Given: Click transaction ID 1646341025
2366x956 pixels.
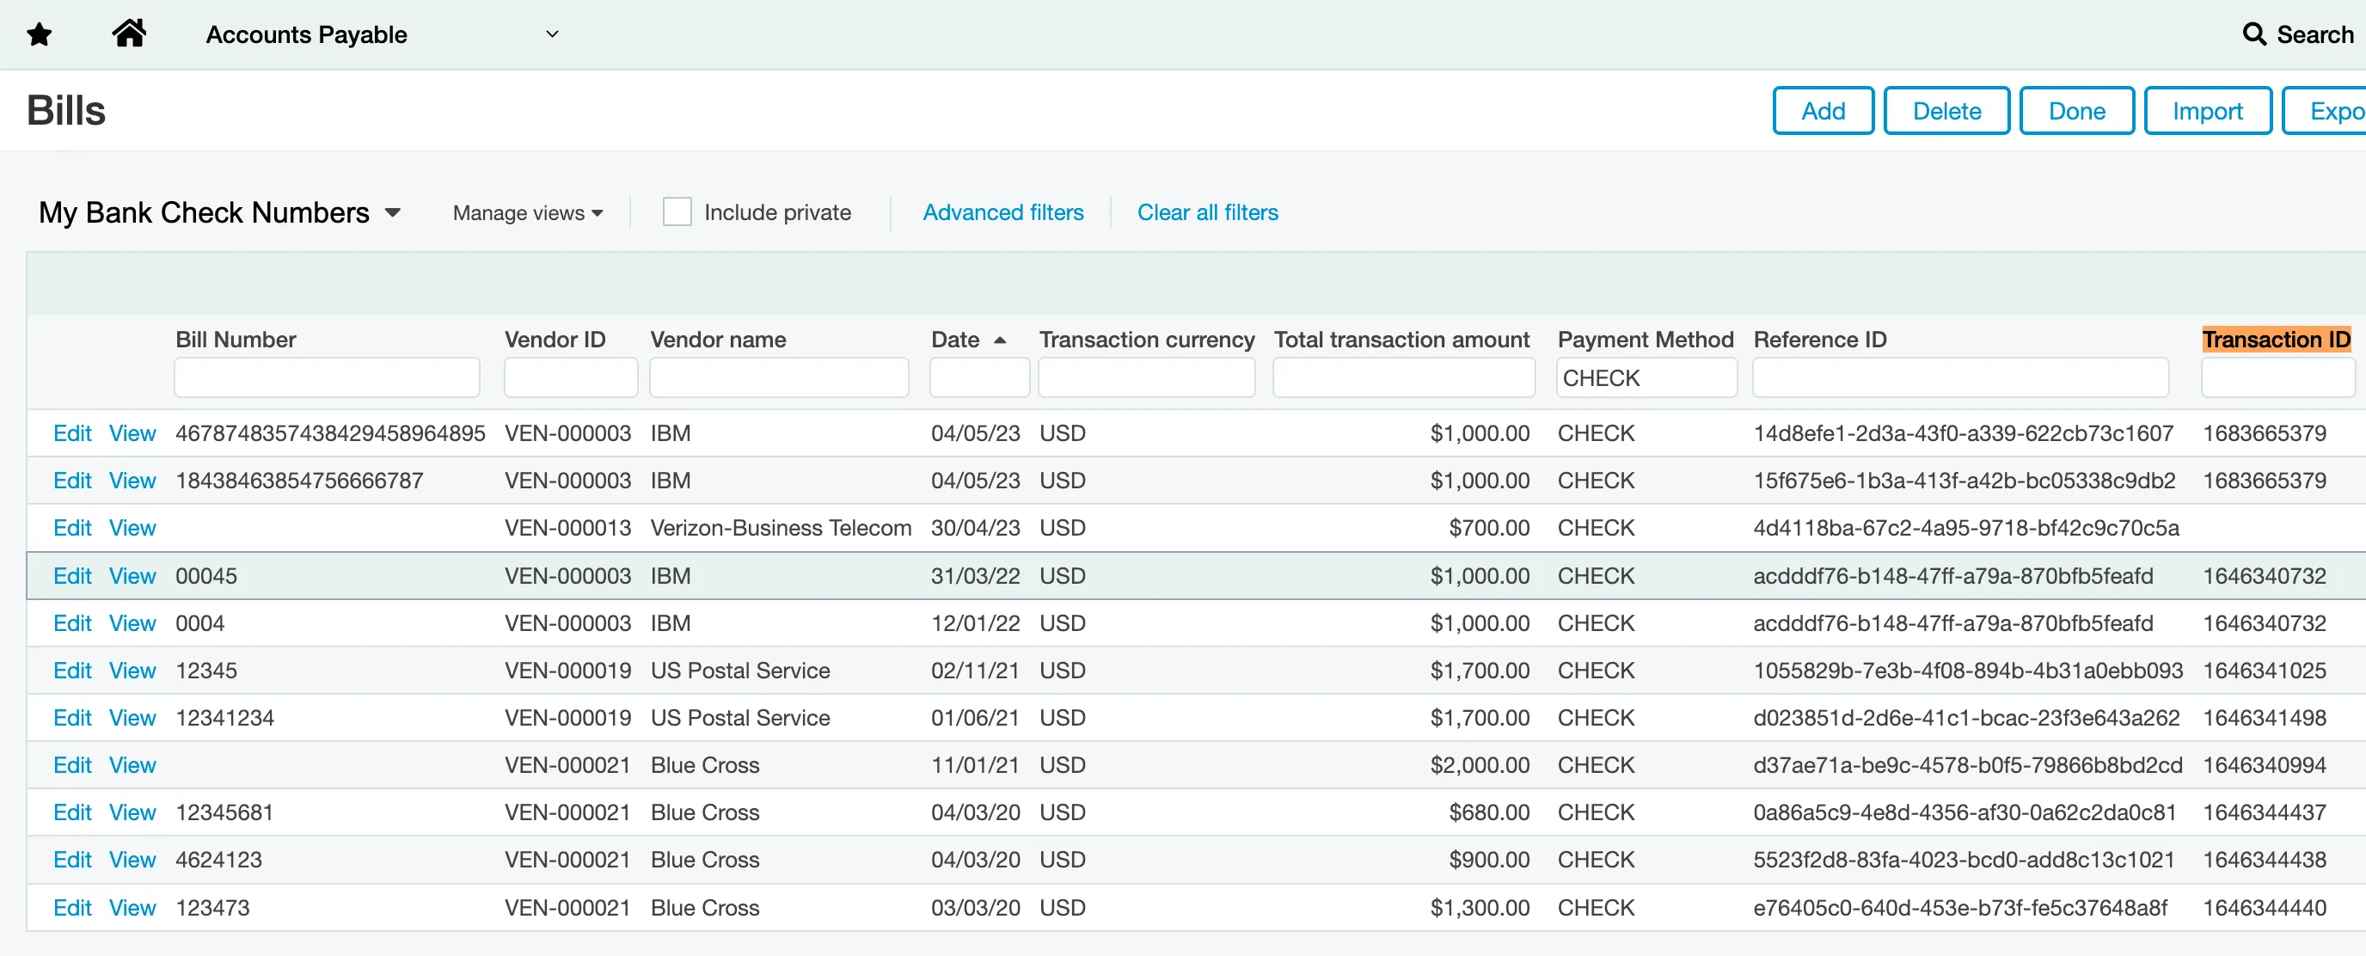Looking at the screenshot, I should coord(2264,671).
